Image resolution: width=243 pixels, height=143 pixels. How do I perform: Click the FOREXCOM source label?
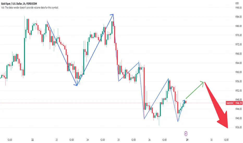coord(32,4)
